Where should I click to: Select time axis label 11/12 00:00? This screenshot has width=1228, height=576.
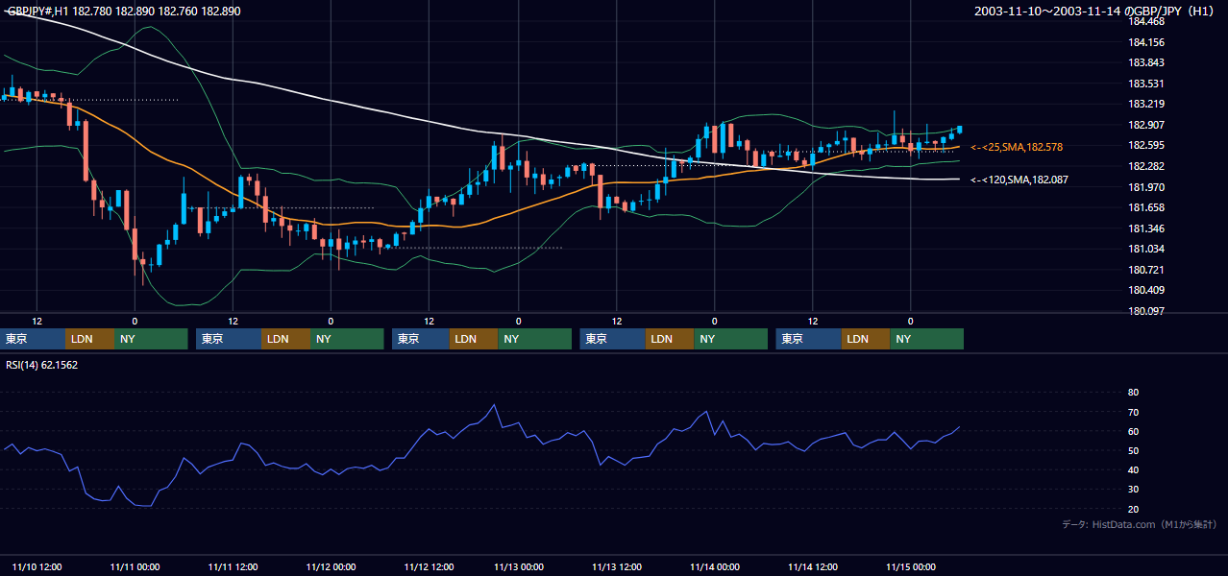point(331,567)
